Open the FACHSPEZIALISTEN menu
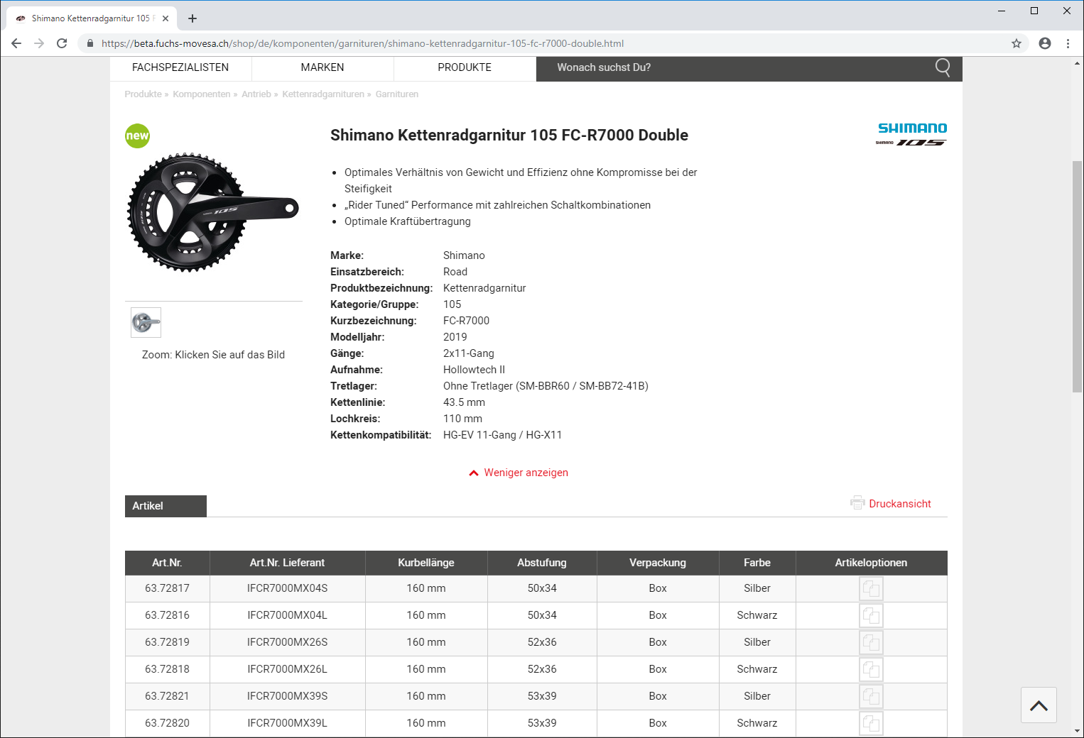This screenshot has width=1084, height=738. [x=180, y=67]
